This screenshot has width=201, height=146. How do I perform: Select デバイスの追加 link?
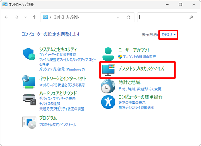pos(50,104)
